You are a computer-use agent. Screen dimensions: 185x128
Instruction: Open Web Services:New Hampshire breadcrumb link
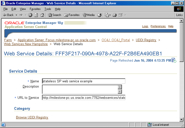pos(26,44)
